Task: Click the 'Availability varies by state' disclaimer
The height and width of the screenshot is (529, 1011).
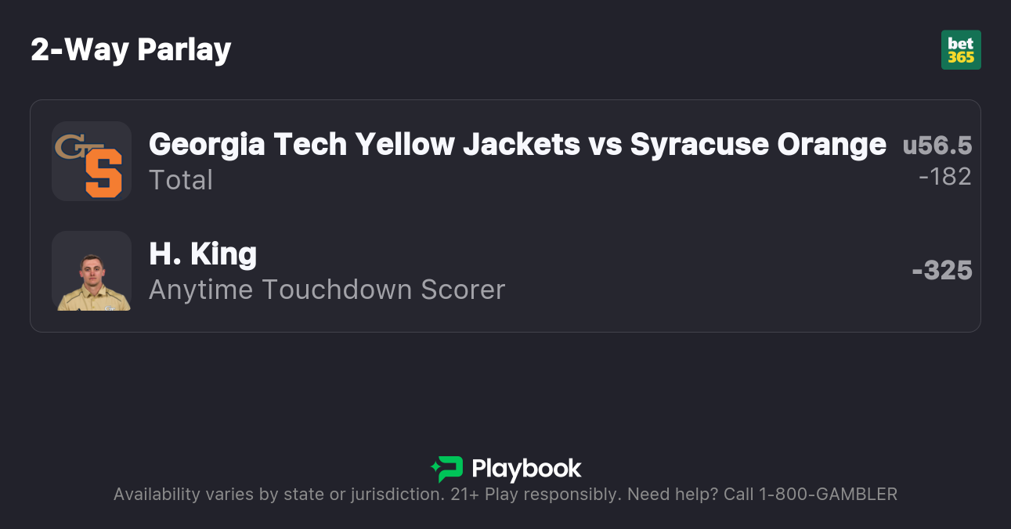Action: click(x=278, y=495)
